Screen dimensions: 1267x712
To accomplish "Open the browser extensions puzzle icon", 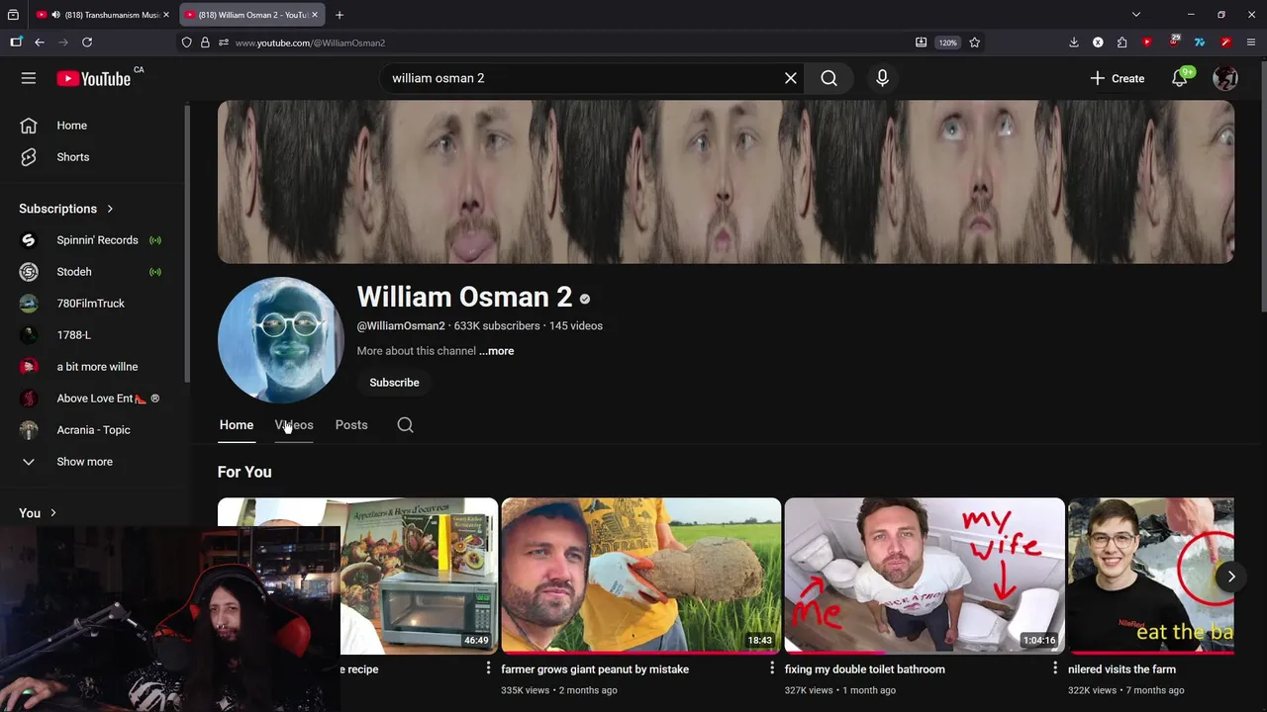I will pos(1121,43).
